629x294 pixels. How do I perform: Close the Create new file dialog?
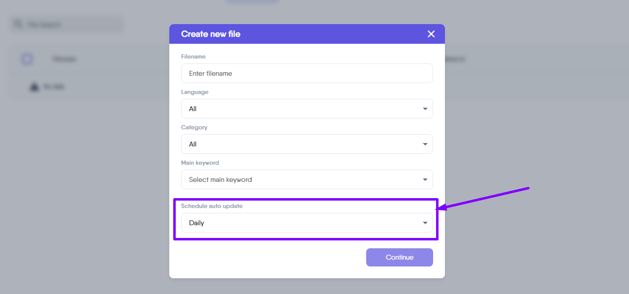(431, 34)
